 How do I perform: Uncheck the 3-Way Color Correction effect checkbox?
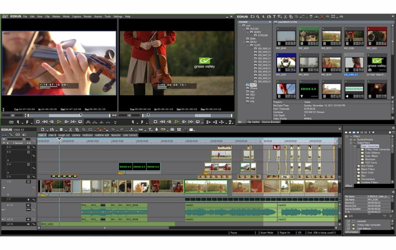coord(348,225)
